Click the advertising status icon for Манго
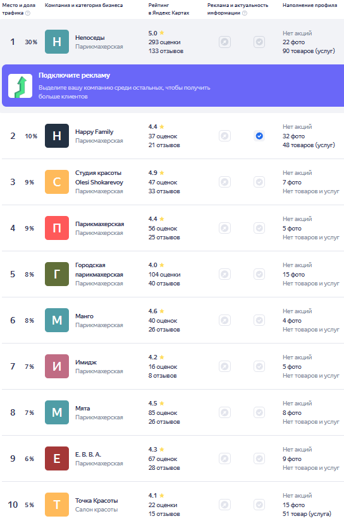The height and width of the screenshot is (521, 344). click(x=225, y=320)
